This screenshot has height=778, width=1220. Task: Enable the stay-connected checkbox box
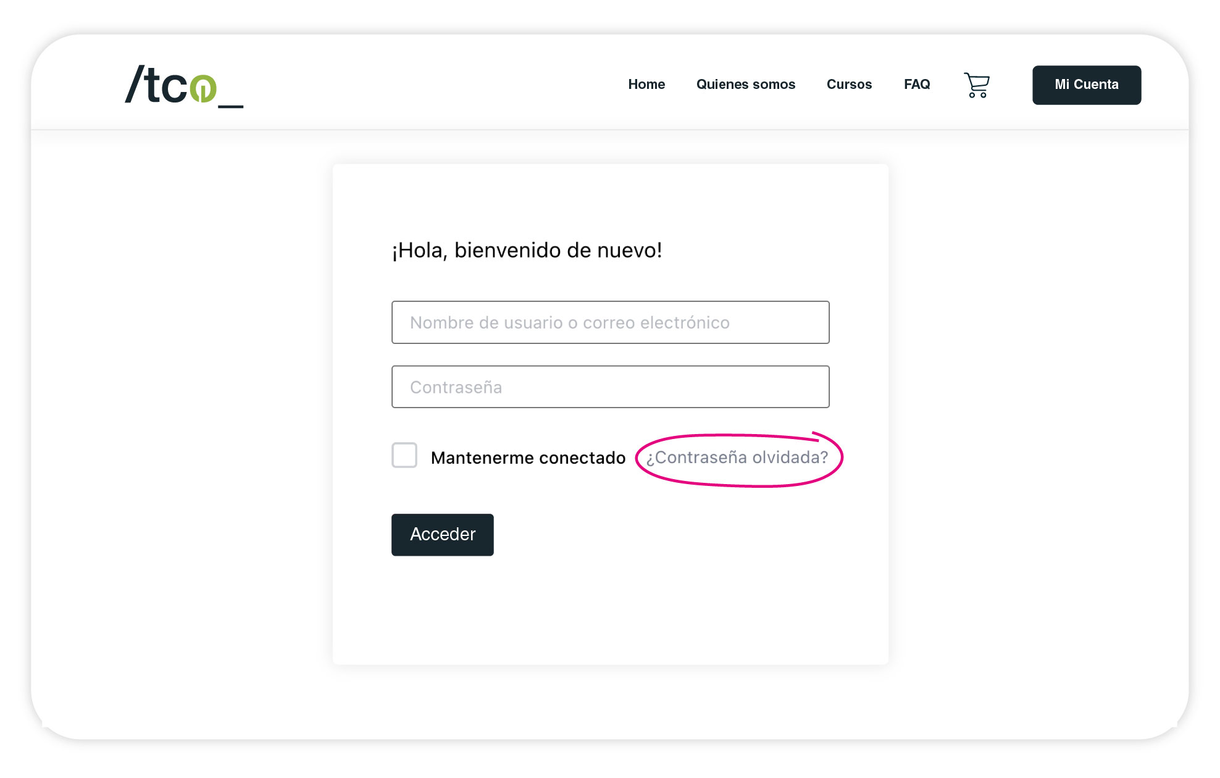(404, 456)
